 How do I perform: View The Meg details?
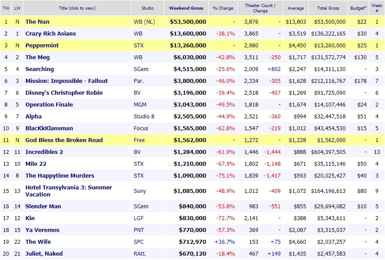click(38, 57)
